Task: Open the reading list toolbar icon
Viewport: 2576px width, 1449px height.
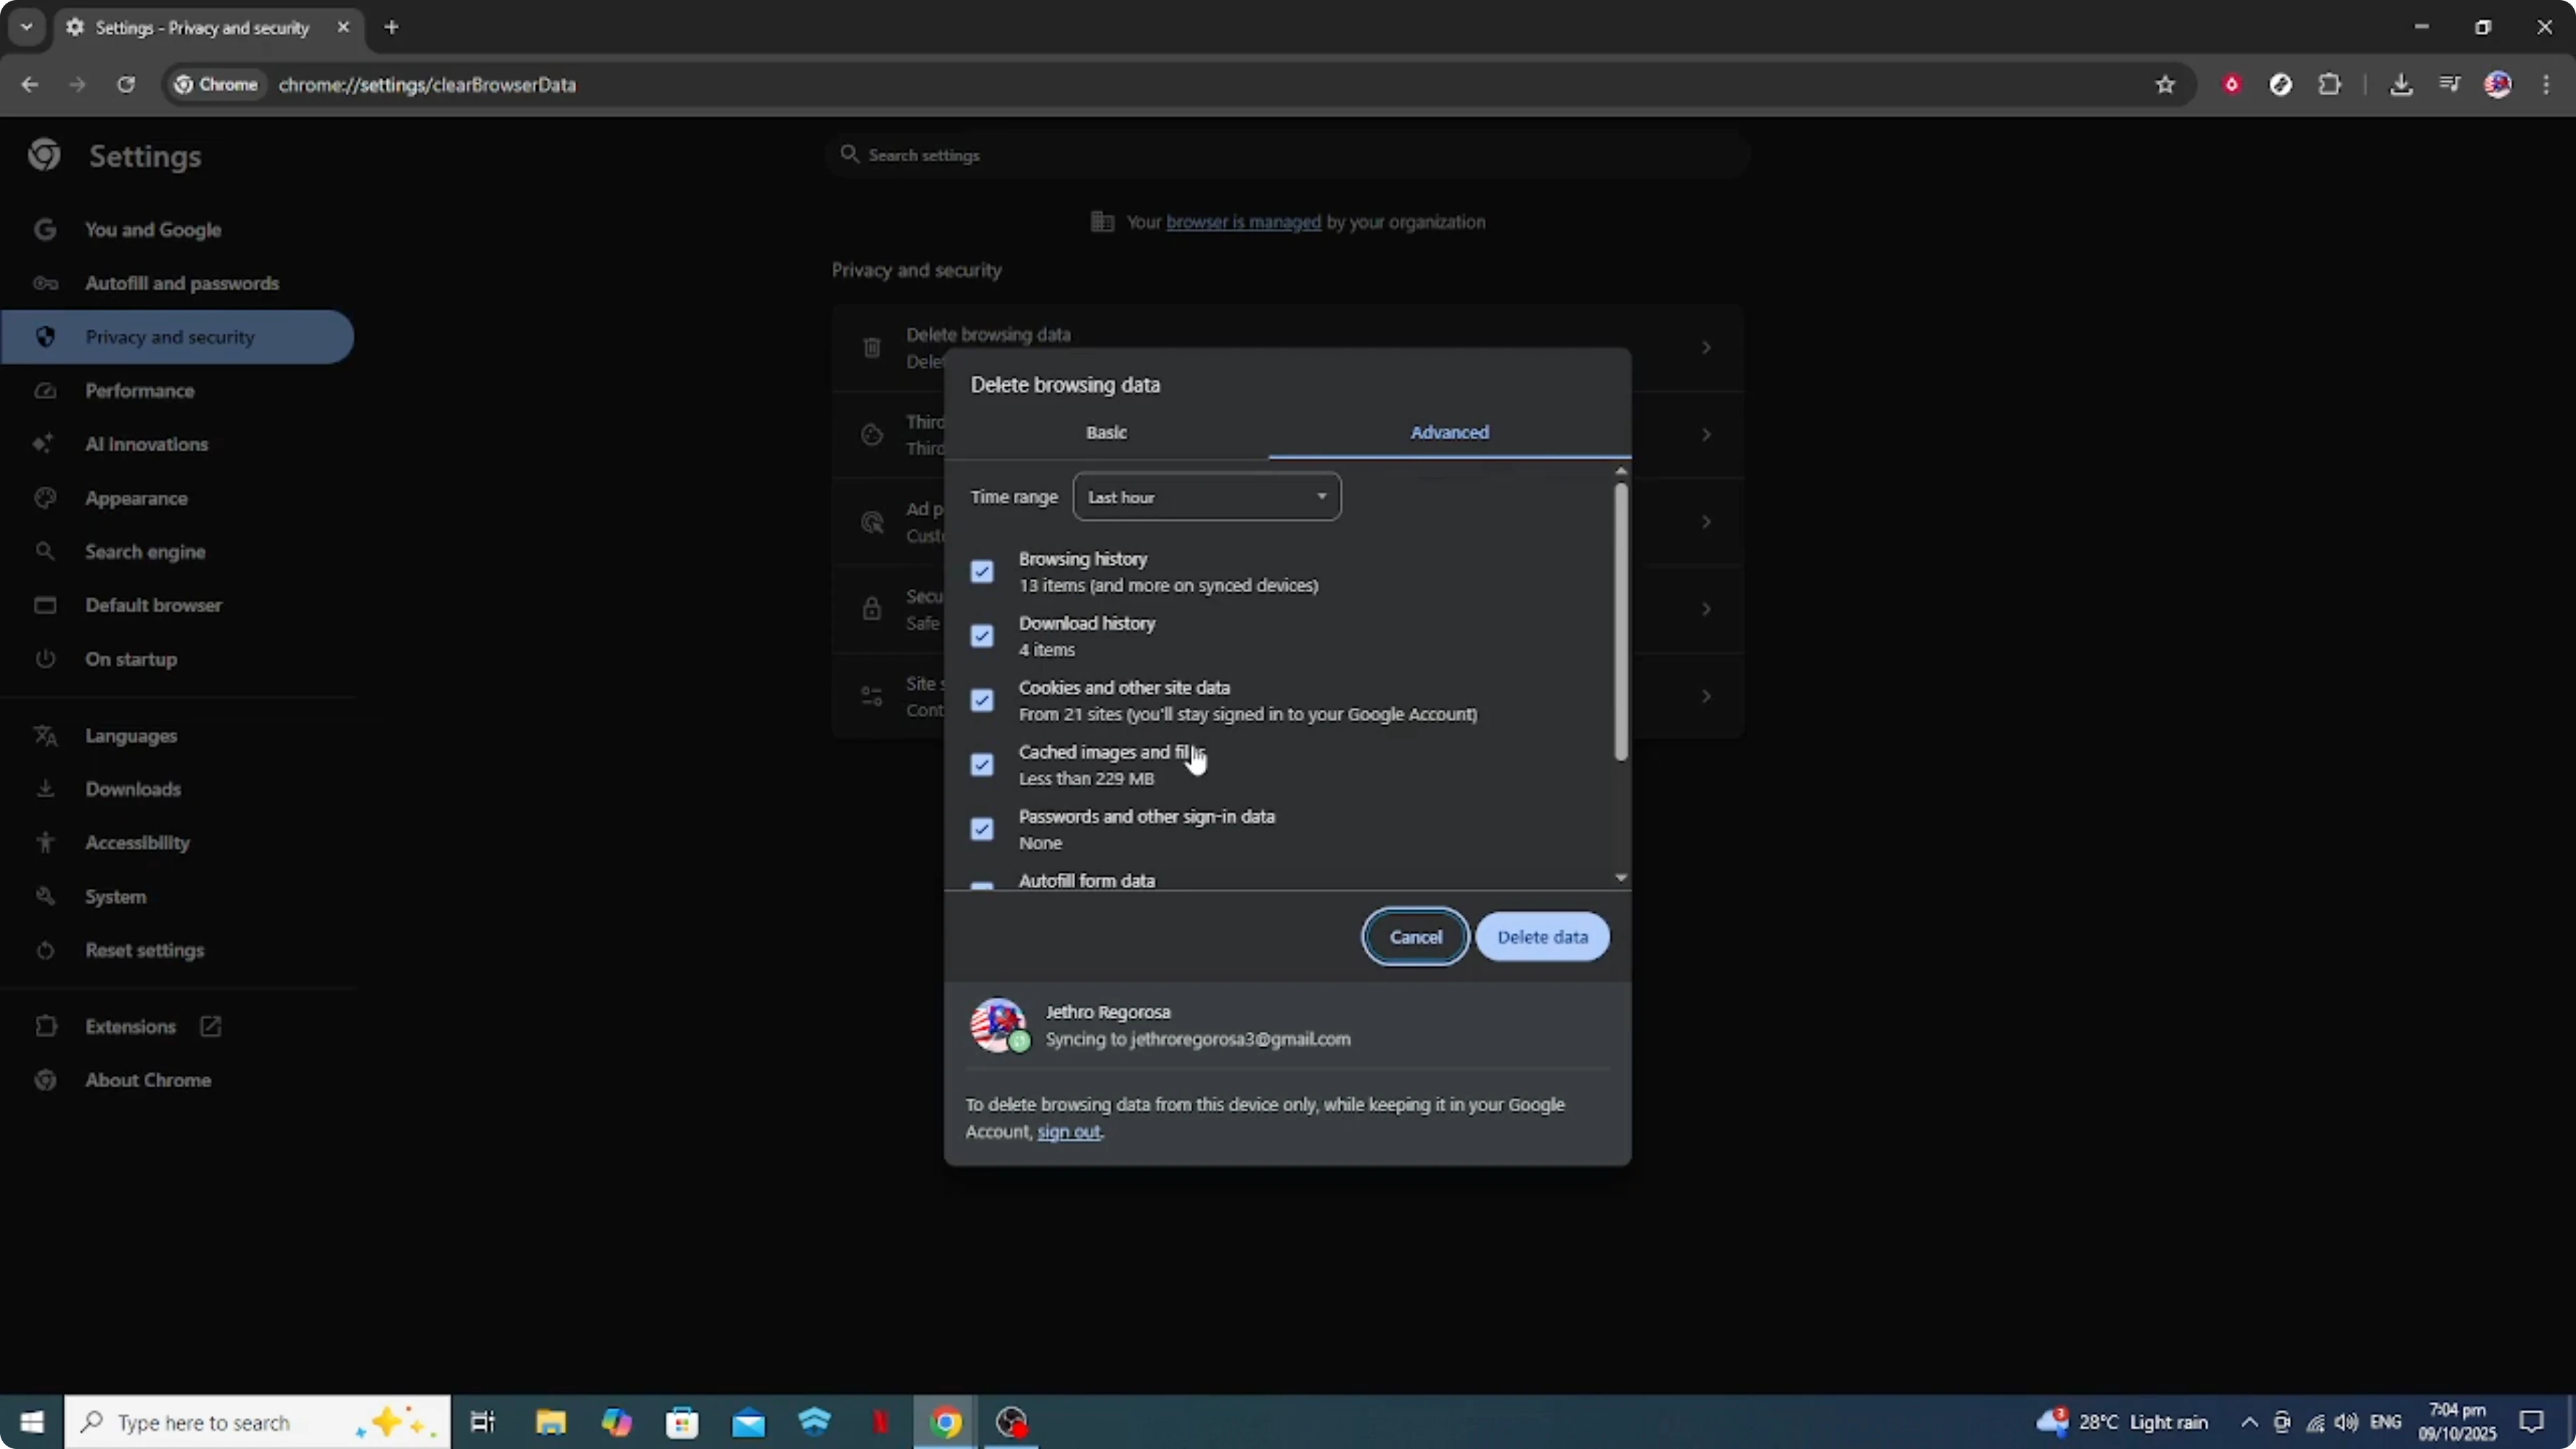Action: coord(2450,84)
